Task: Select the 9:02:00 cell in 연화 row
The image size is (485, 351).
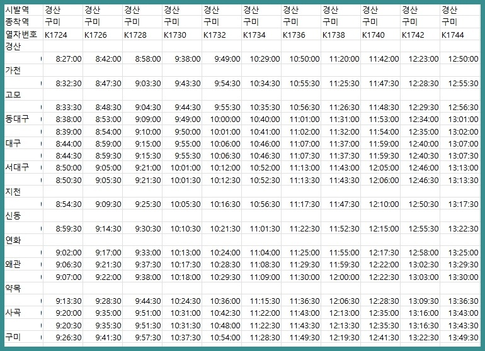Action: (63, 252)
